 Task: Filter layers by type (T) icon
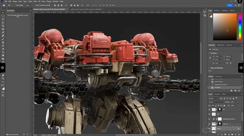point(227,99)
